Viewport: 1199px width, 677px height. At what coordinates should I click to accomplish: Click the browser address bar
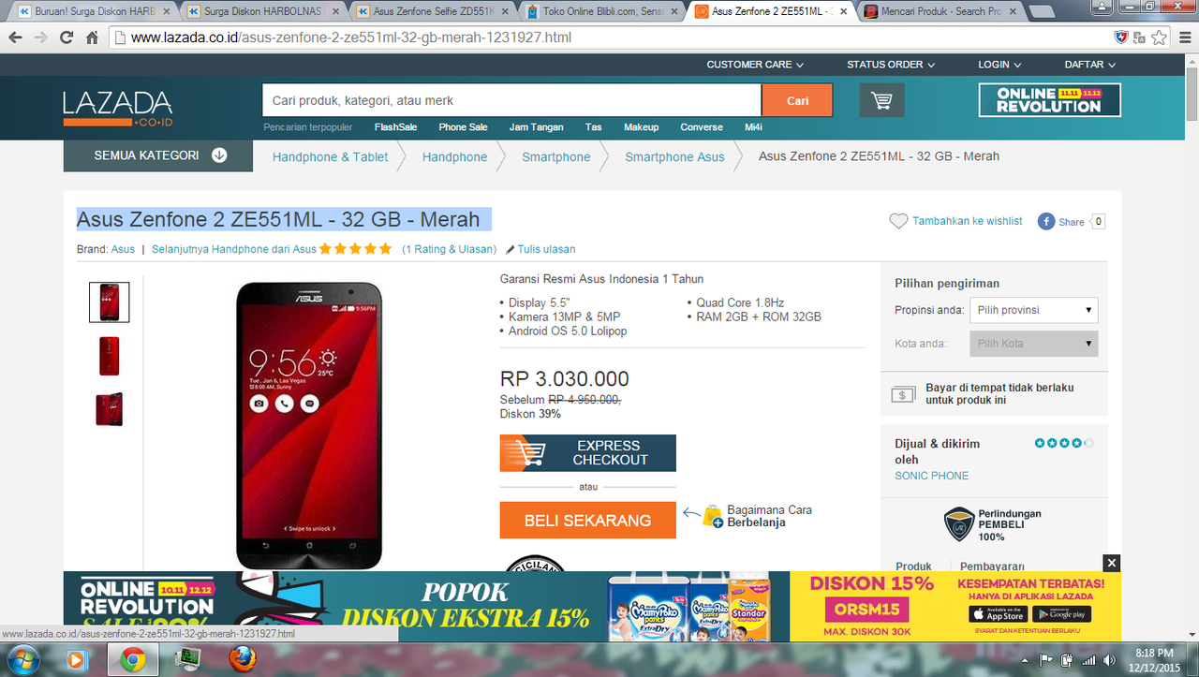click(609, 37)
